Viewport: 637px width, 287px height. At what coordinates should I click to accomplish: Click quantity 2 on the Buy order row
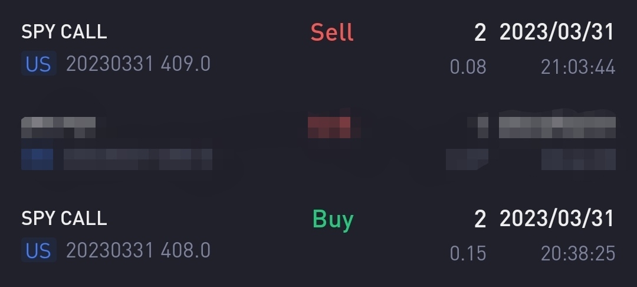480,219
